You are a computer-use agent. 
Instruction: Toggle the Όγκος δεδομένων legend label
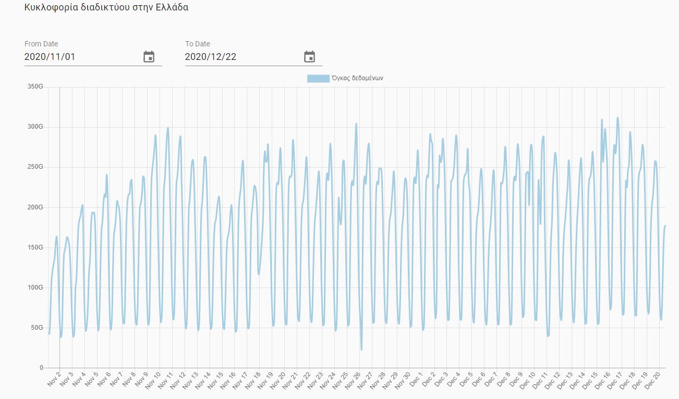358,78
